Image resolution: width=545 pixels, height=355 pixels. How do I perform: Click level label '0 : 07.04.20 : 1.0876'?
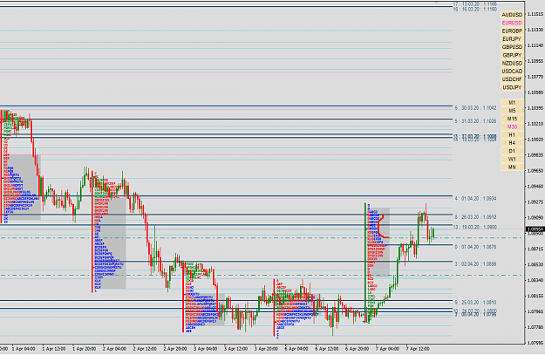click(x=475, y=247)
